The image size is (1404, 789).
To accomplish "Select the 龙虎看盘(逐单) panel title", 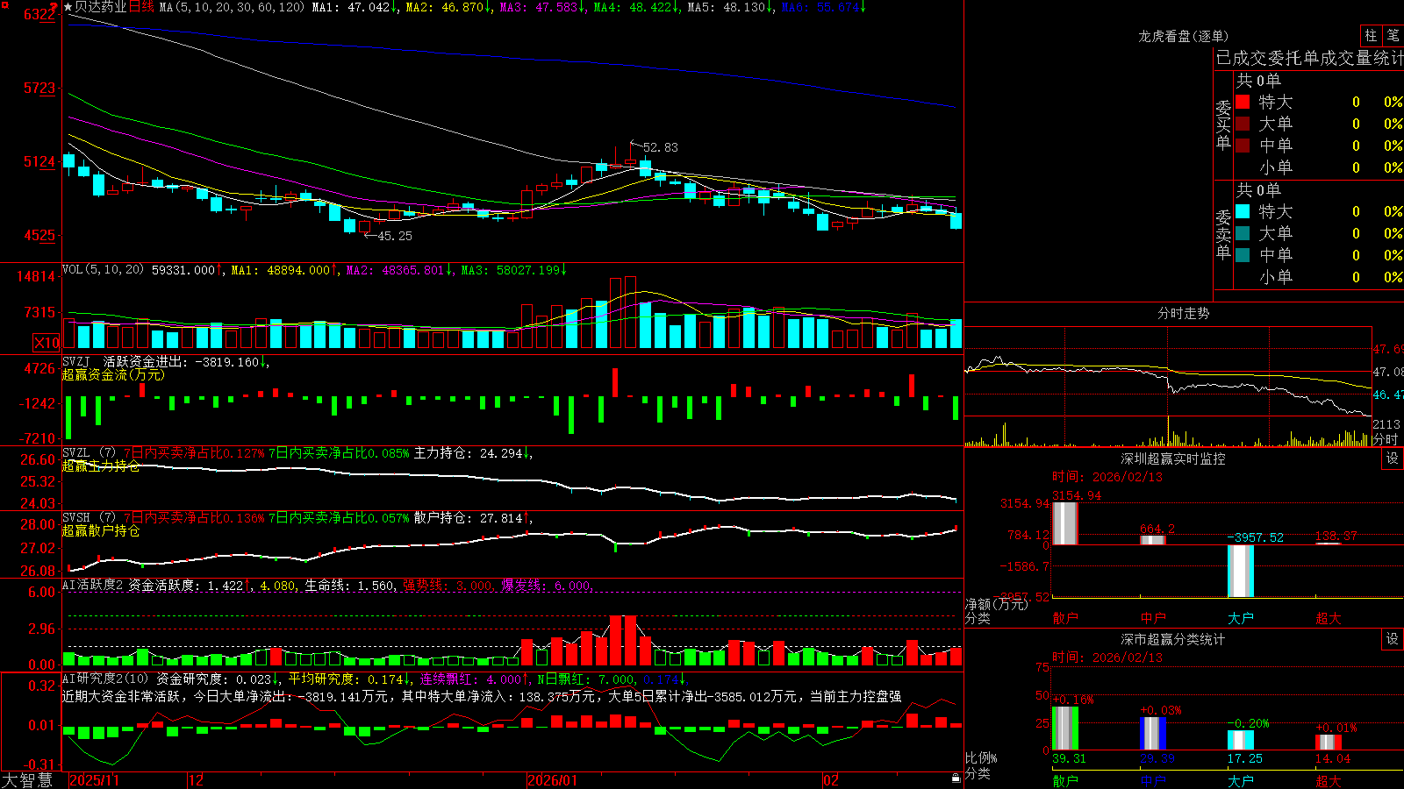I will point(1183,36).
